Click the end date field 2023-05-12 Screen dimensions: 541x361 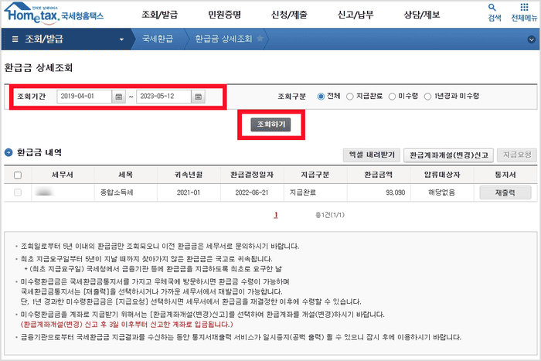164,97
